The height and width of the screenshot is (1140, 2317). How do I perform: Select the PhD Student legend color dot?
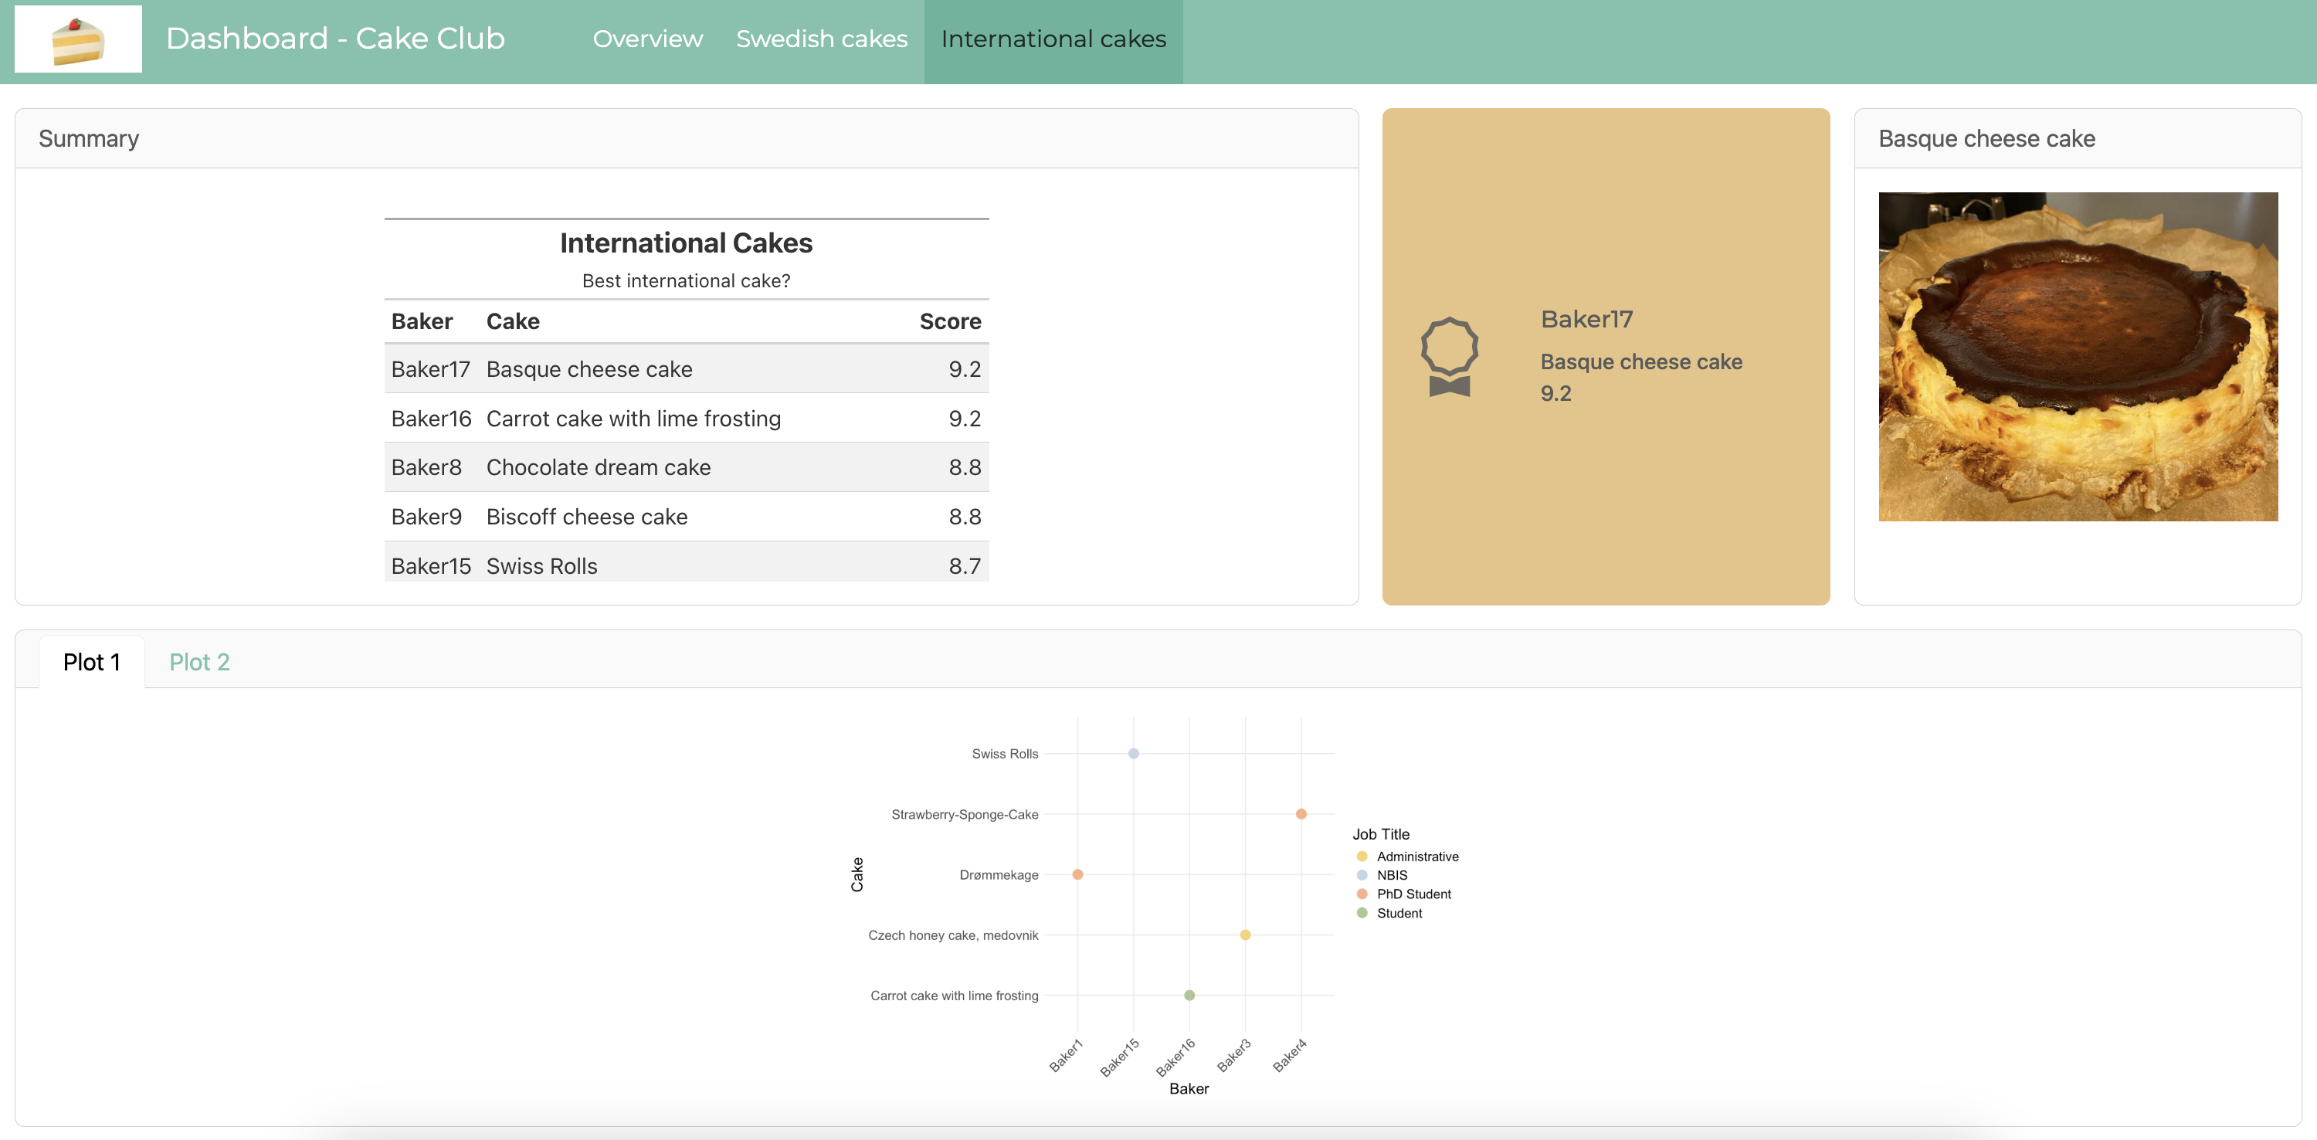click(x=1362, y=894)
